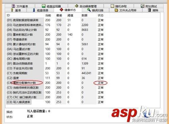Select row (01) 底层数据读取错误率
This screenshot has height=124, width=169.
[55, 20]
